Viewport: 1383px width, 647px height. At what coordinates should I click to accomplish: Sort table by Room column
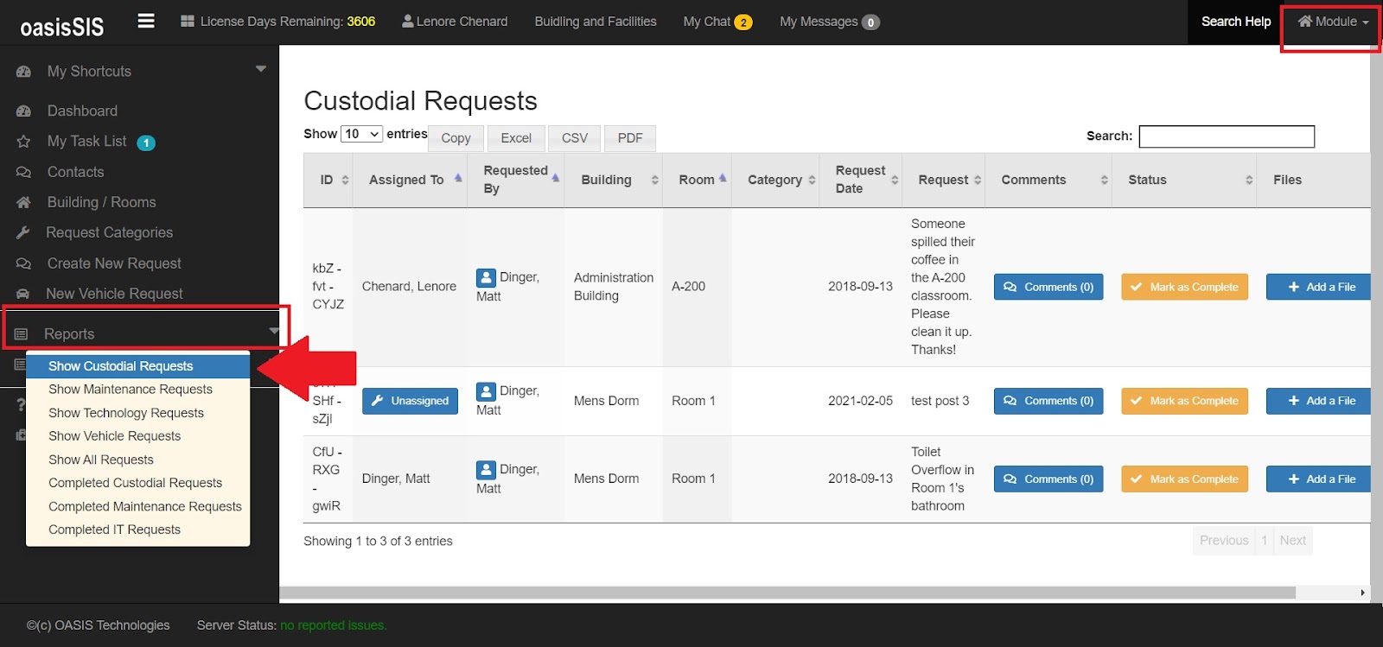698,180
